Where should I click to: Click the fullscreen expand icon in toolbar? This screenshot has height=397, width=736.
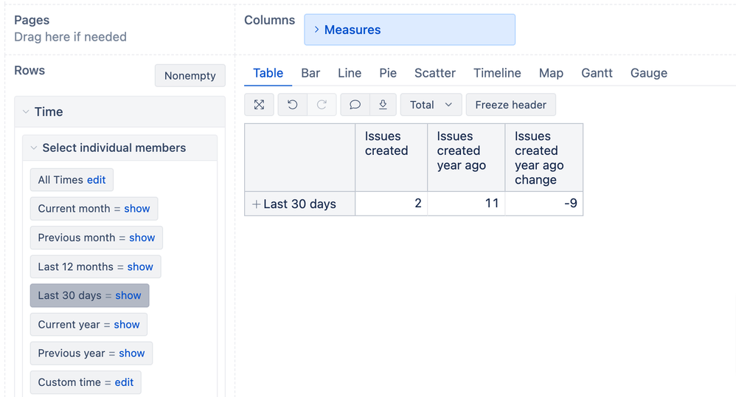tap(259, 105)
